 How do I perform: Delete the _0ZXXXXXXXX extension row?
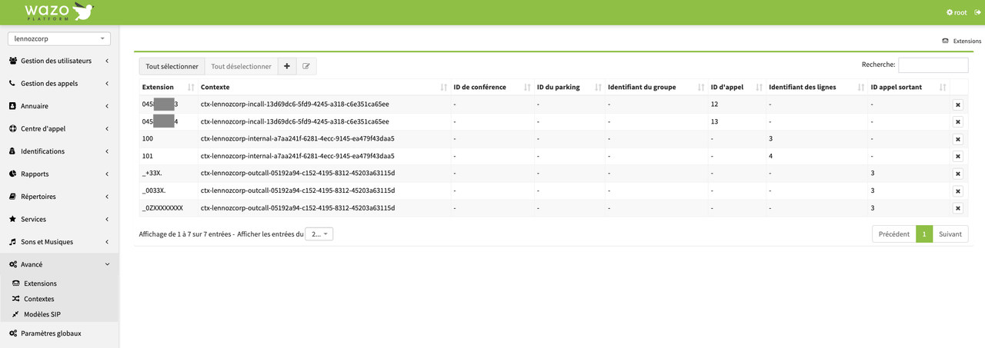point(957,208)
